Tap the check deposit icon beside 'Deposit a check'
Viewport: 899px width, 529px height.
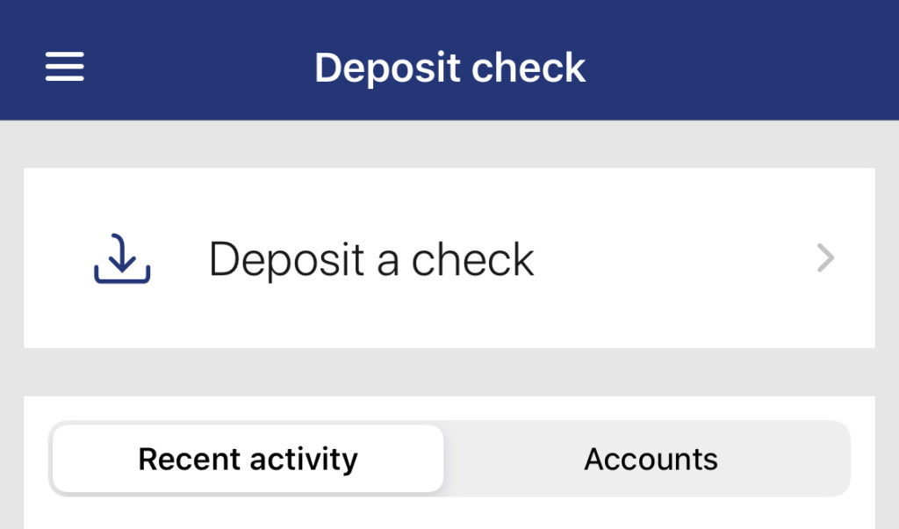pyautogui.click(x=122, y=257)
